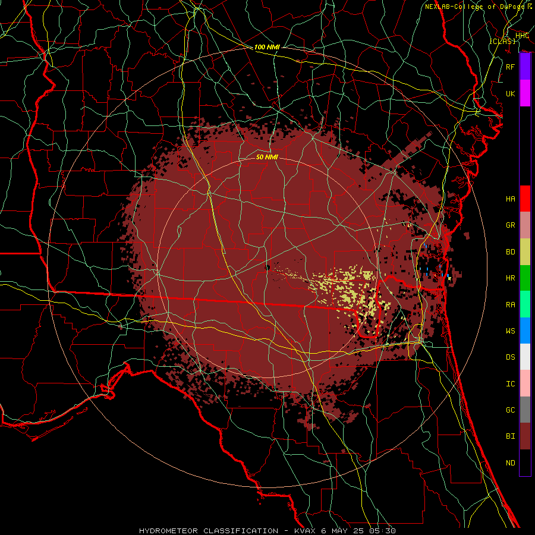This screenshot has height=535, width=535.
Task: Click the WS blue legend swatch
Action: pos(525,331)
